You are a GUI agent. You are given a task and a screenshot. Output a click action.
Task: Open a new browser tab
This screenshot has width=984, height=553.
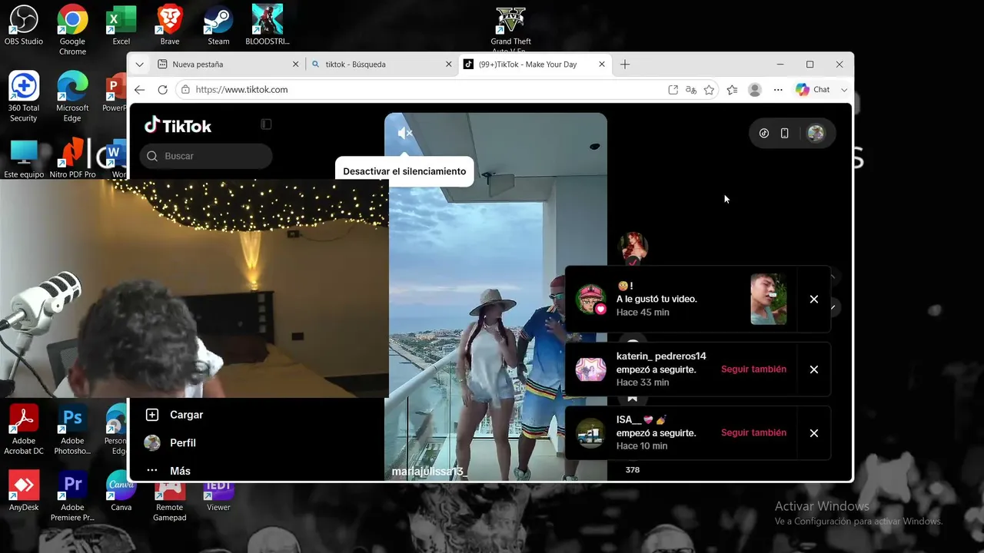click(625, 65)
